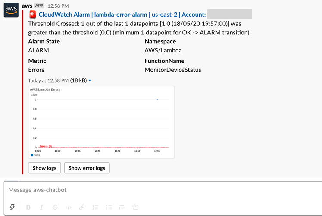Viewport: 322px width, 216px height.
Task: Select the Errors metric value
Action: click(x=36, y=70)
